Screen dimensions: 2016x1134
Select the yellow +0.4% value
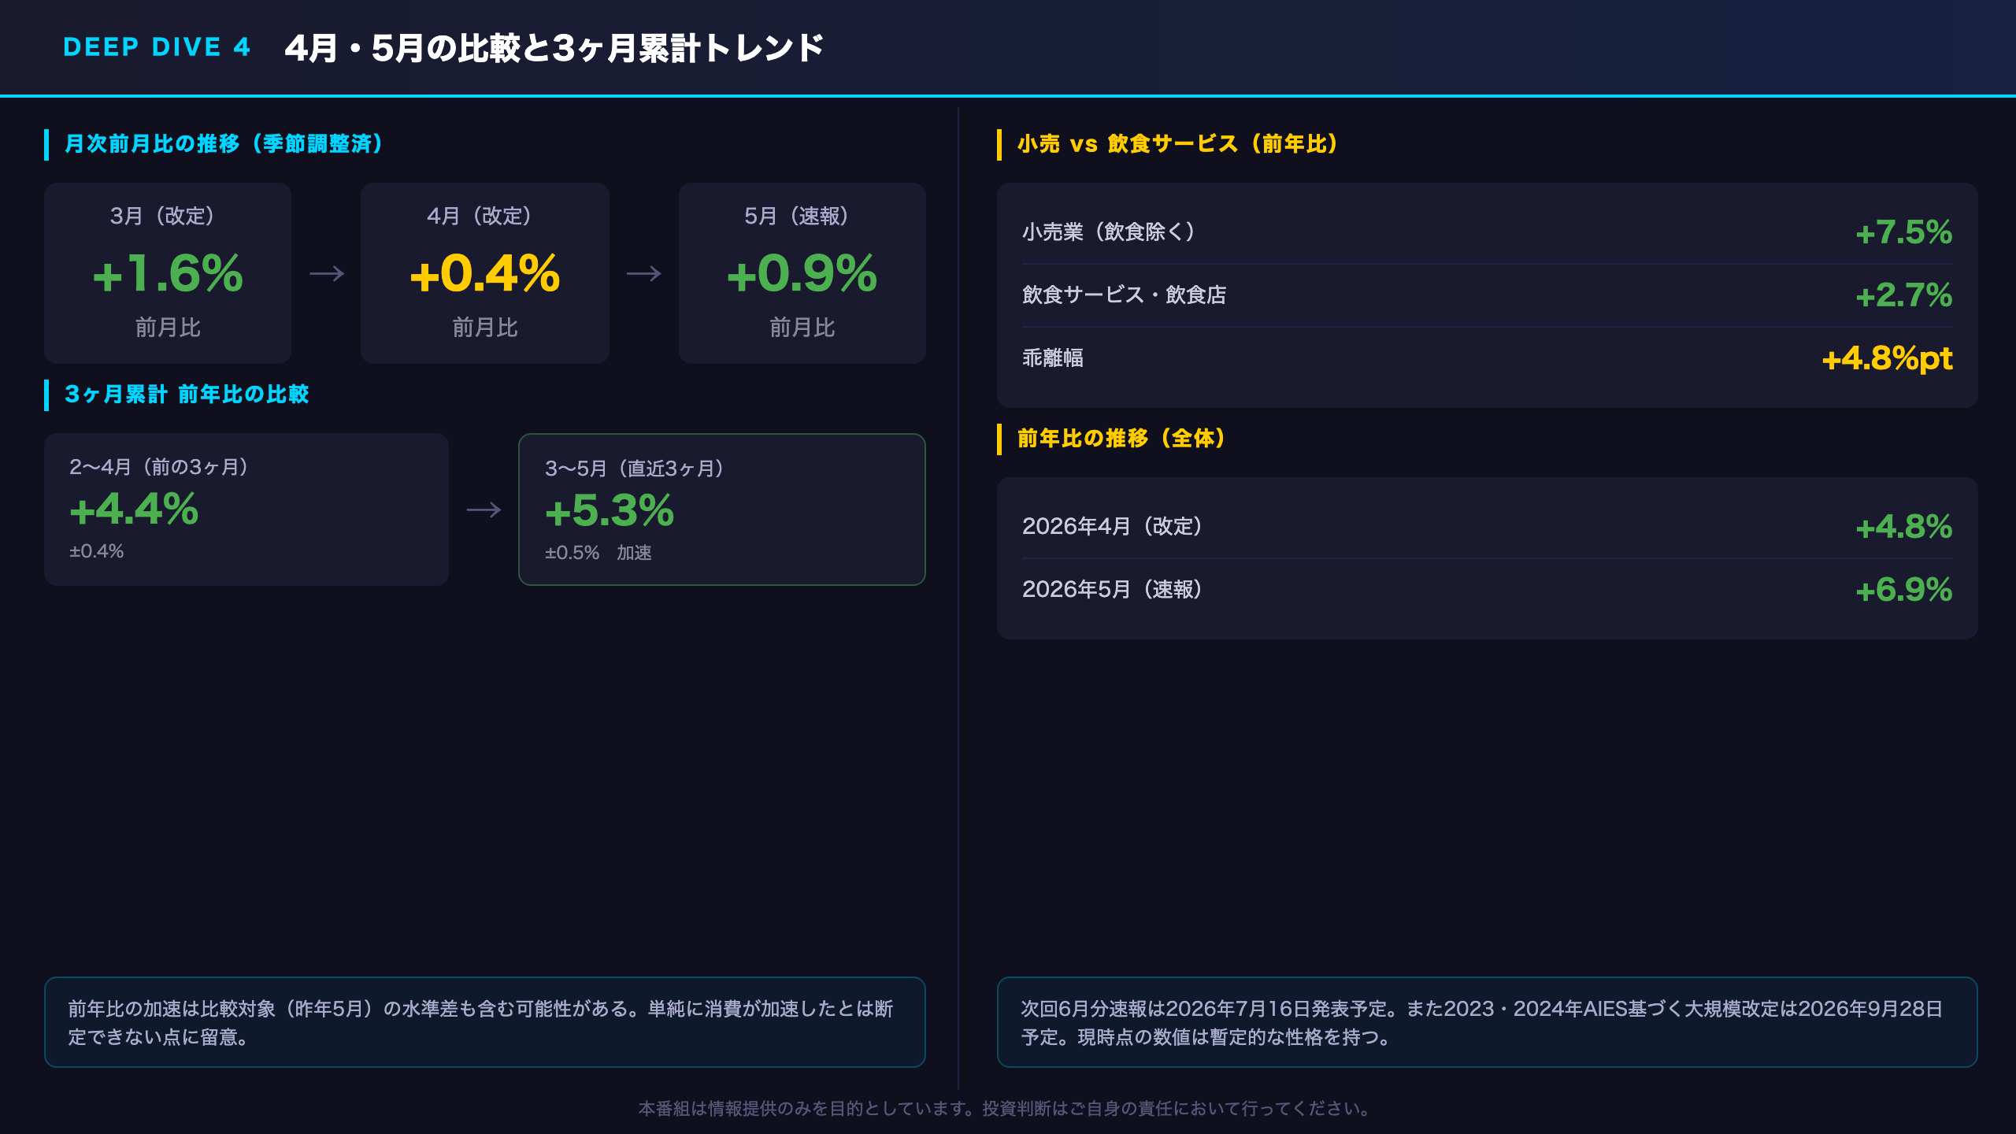(x=484, y=273)
